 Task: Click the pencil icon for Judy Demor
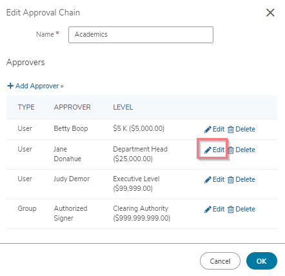208,180
